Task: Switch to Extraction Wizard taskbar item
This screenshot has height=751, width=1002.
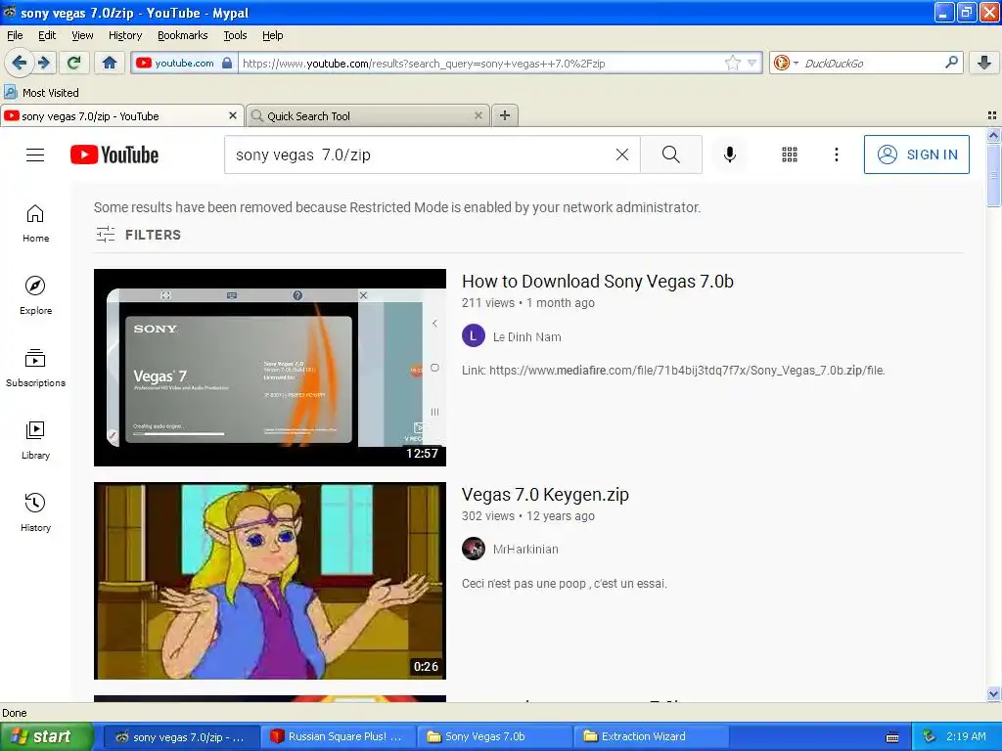Action: [651, 736]
